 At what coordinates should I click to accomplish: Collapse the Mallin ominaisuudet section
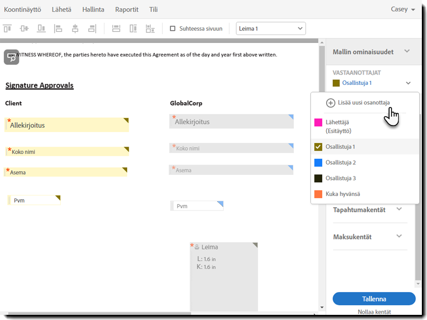point(406,51)
